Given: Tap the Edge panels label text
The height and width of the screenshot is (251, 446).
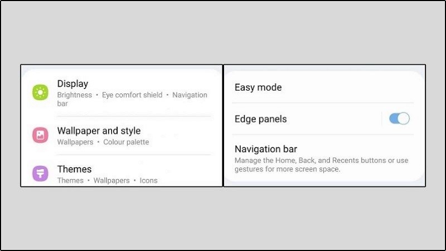Looking at the screenshot, I should click(260, 119).
